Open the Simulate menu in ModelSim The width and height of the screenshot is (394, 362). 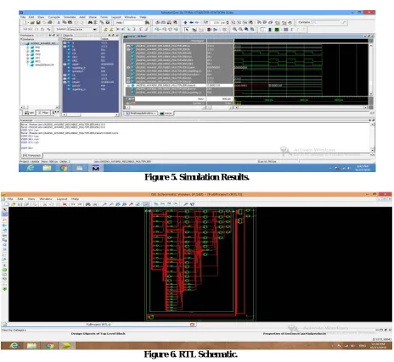(x=70, y=17)
